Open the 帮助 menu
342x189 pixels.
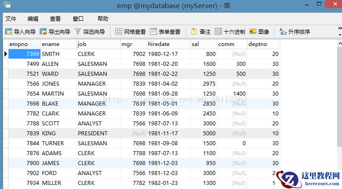tap(103, 19)
